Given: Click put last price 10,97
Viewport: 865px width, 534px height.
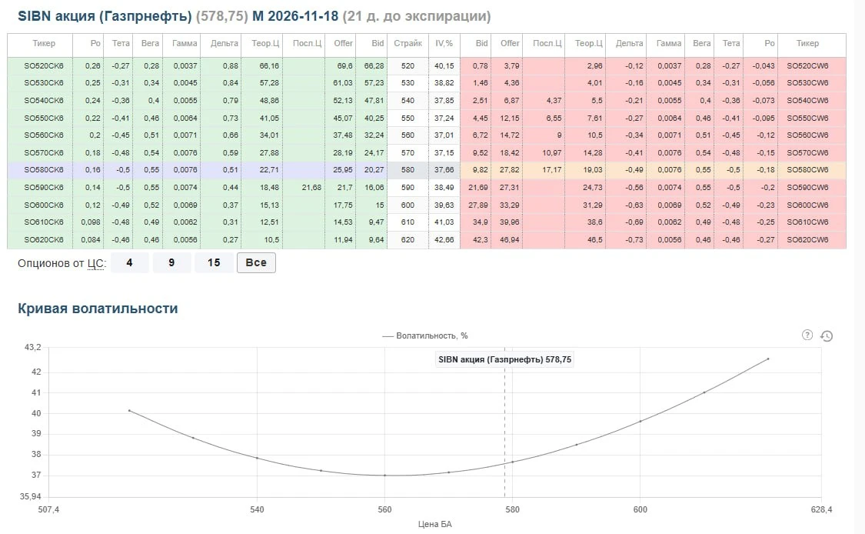Looking at the screenshot, I should pos(551,153).
